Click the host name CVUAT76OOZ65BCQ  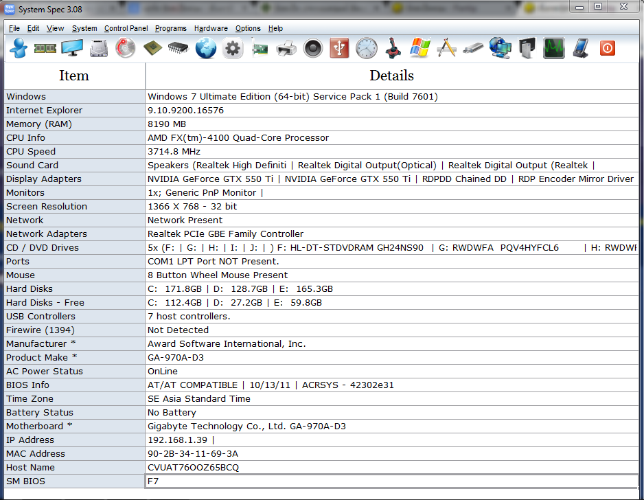click(193, 468)
